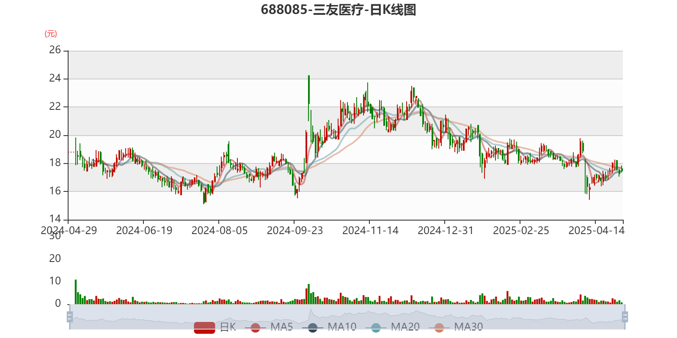This screenshot has width=677, height=338.
Task: Click the volume axis value 10
Action: [x=55, y=281]
